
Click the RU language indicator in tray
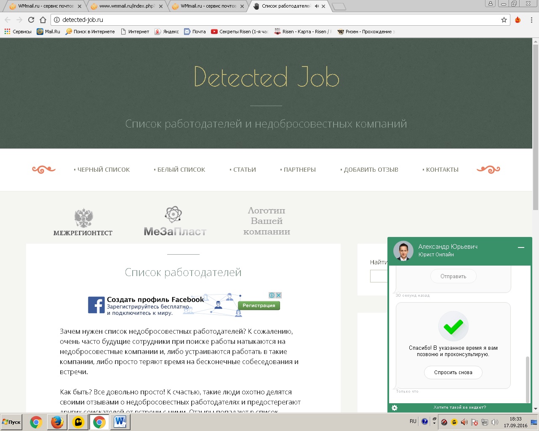pos(413,421)
